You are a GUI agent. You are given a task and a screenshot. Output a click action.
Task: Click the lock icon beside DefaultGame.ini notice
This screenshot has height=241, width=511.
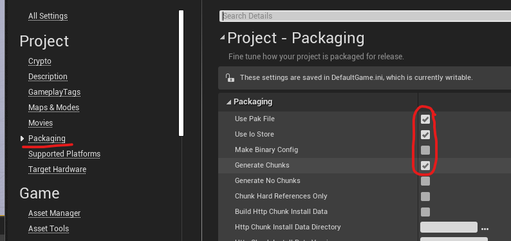click(230, 77)
